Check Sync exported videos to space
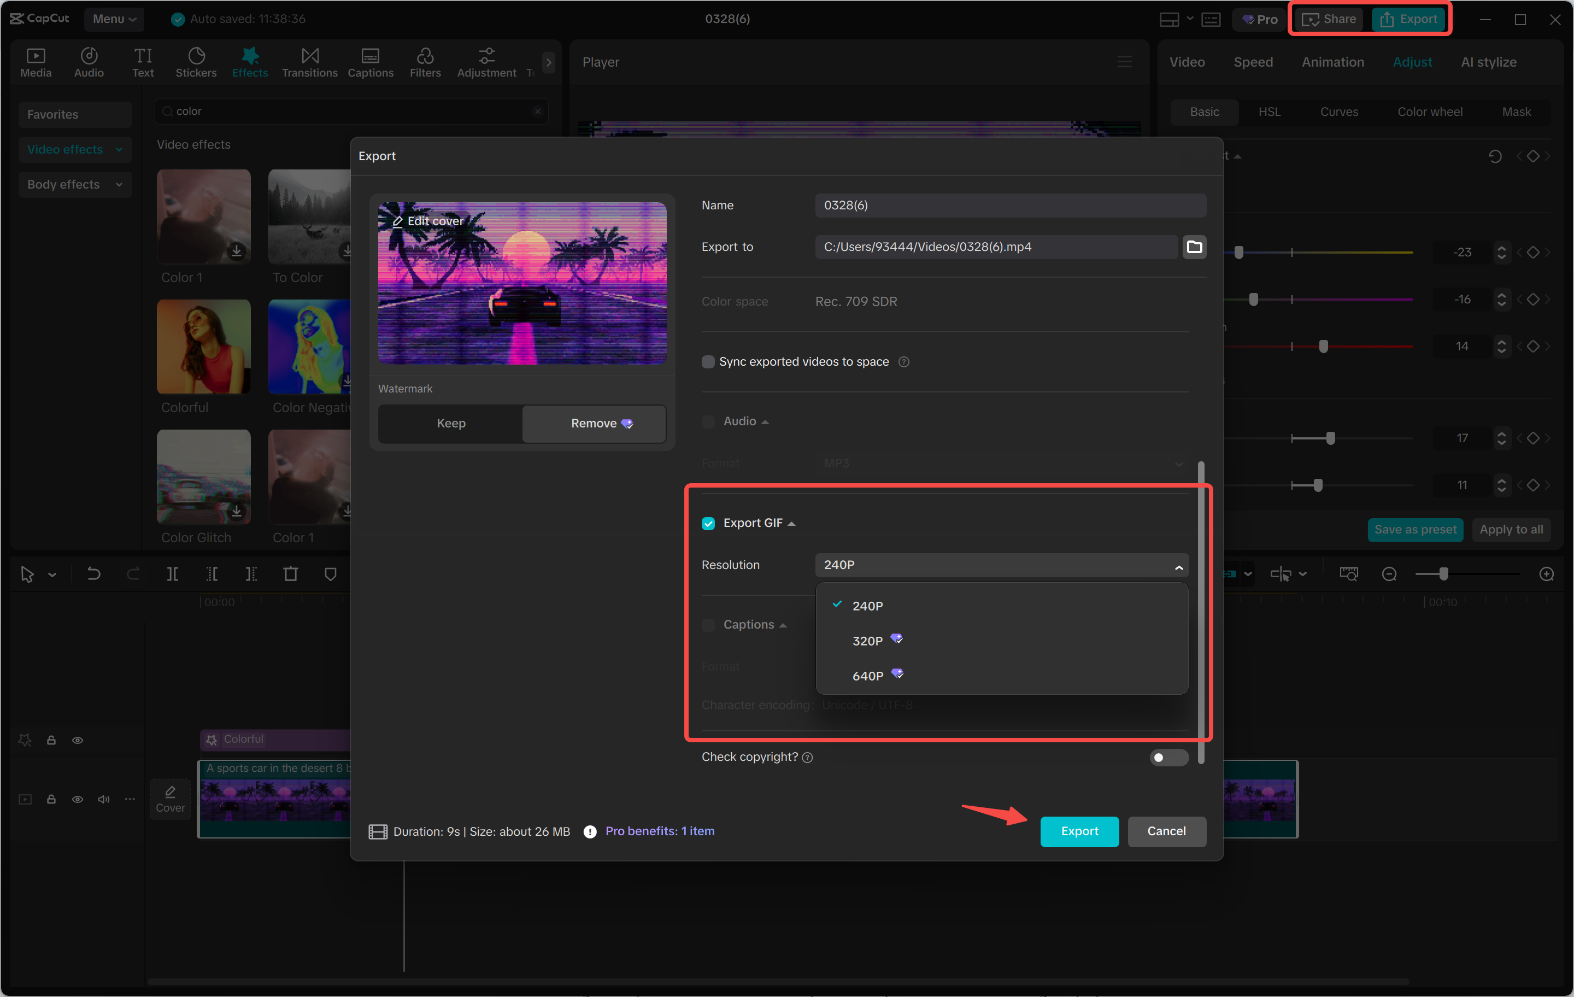Screen dimensions: 1574x997 (708, 361)
